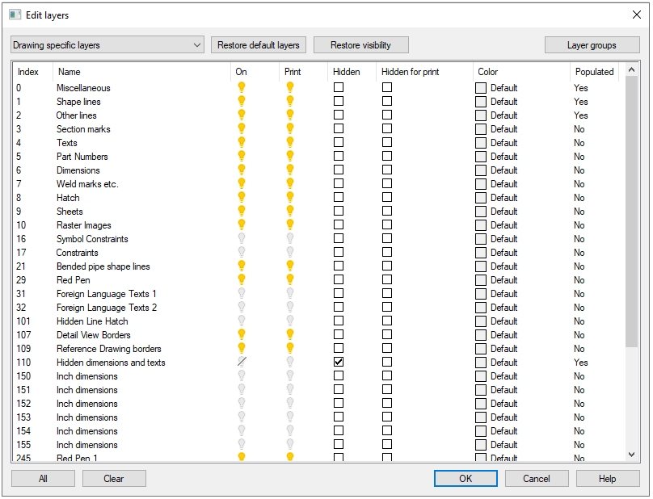Toggle the On bulb for Reference Drawing borders
The image size is (653, 499).
pos(242,348)
